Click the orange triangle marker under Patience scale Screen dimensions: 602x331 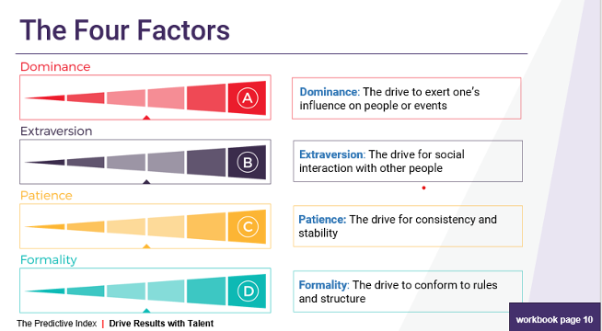(146, 246)
